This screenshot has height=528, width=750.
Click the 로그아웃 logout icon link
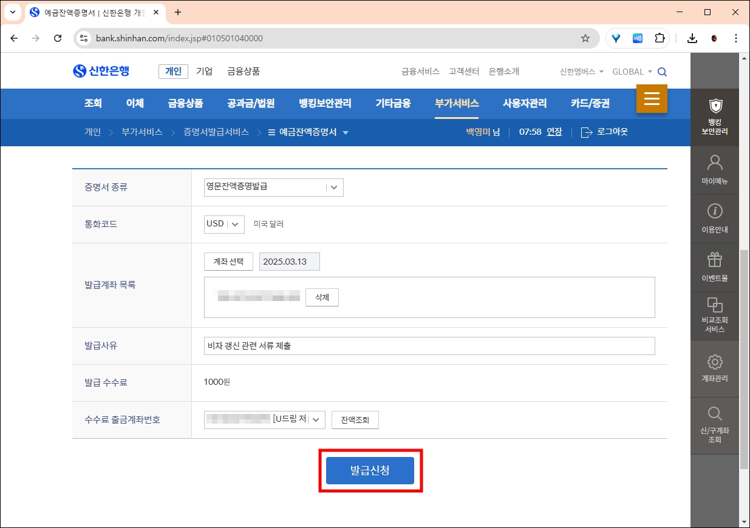[x=604, y=132]
